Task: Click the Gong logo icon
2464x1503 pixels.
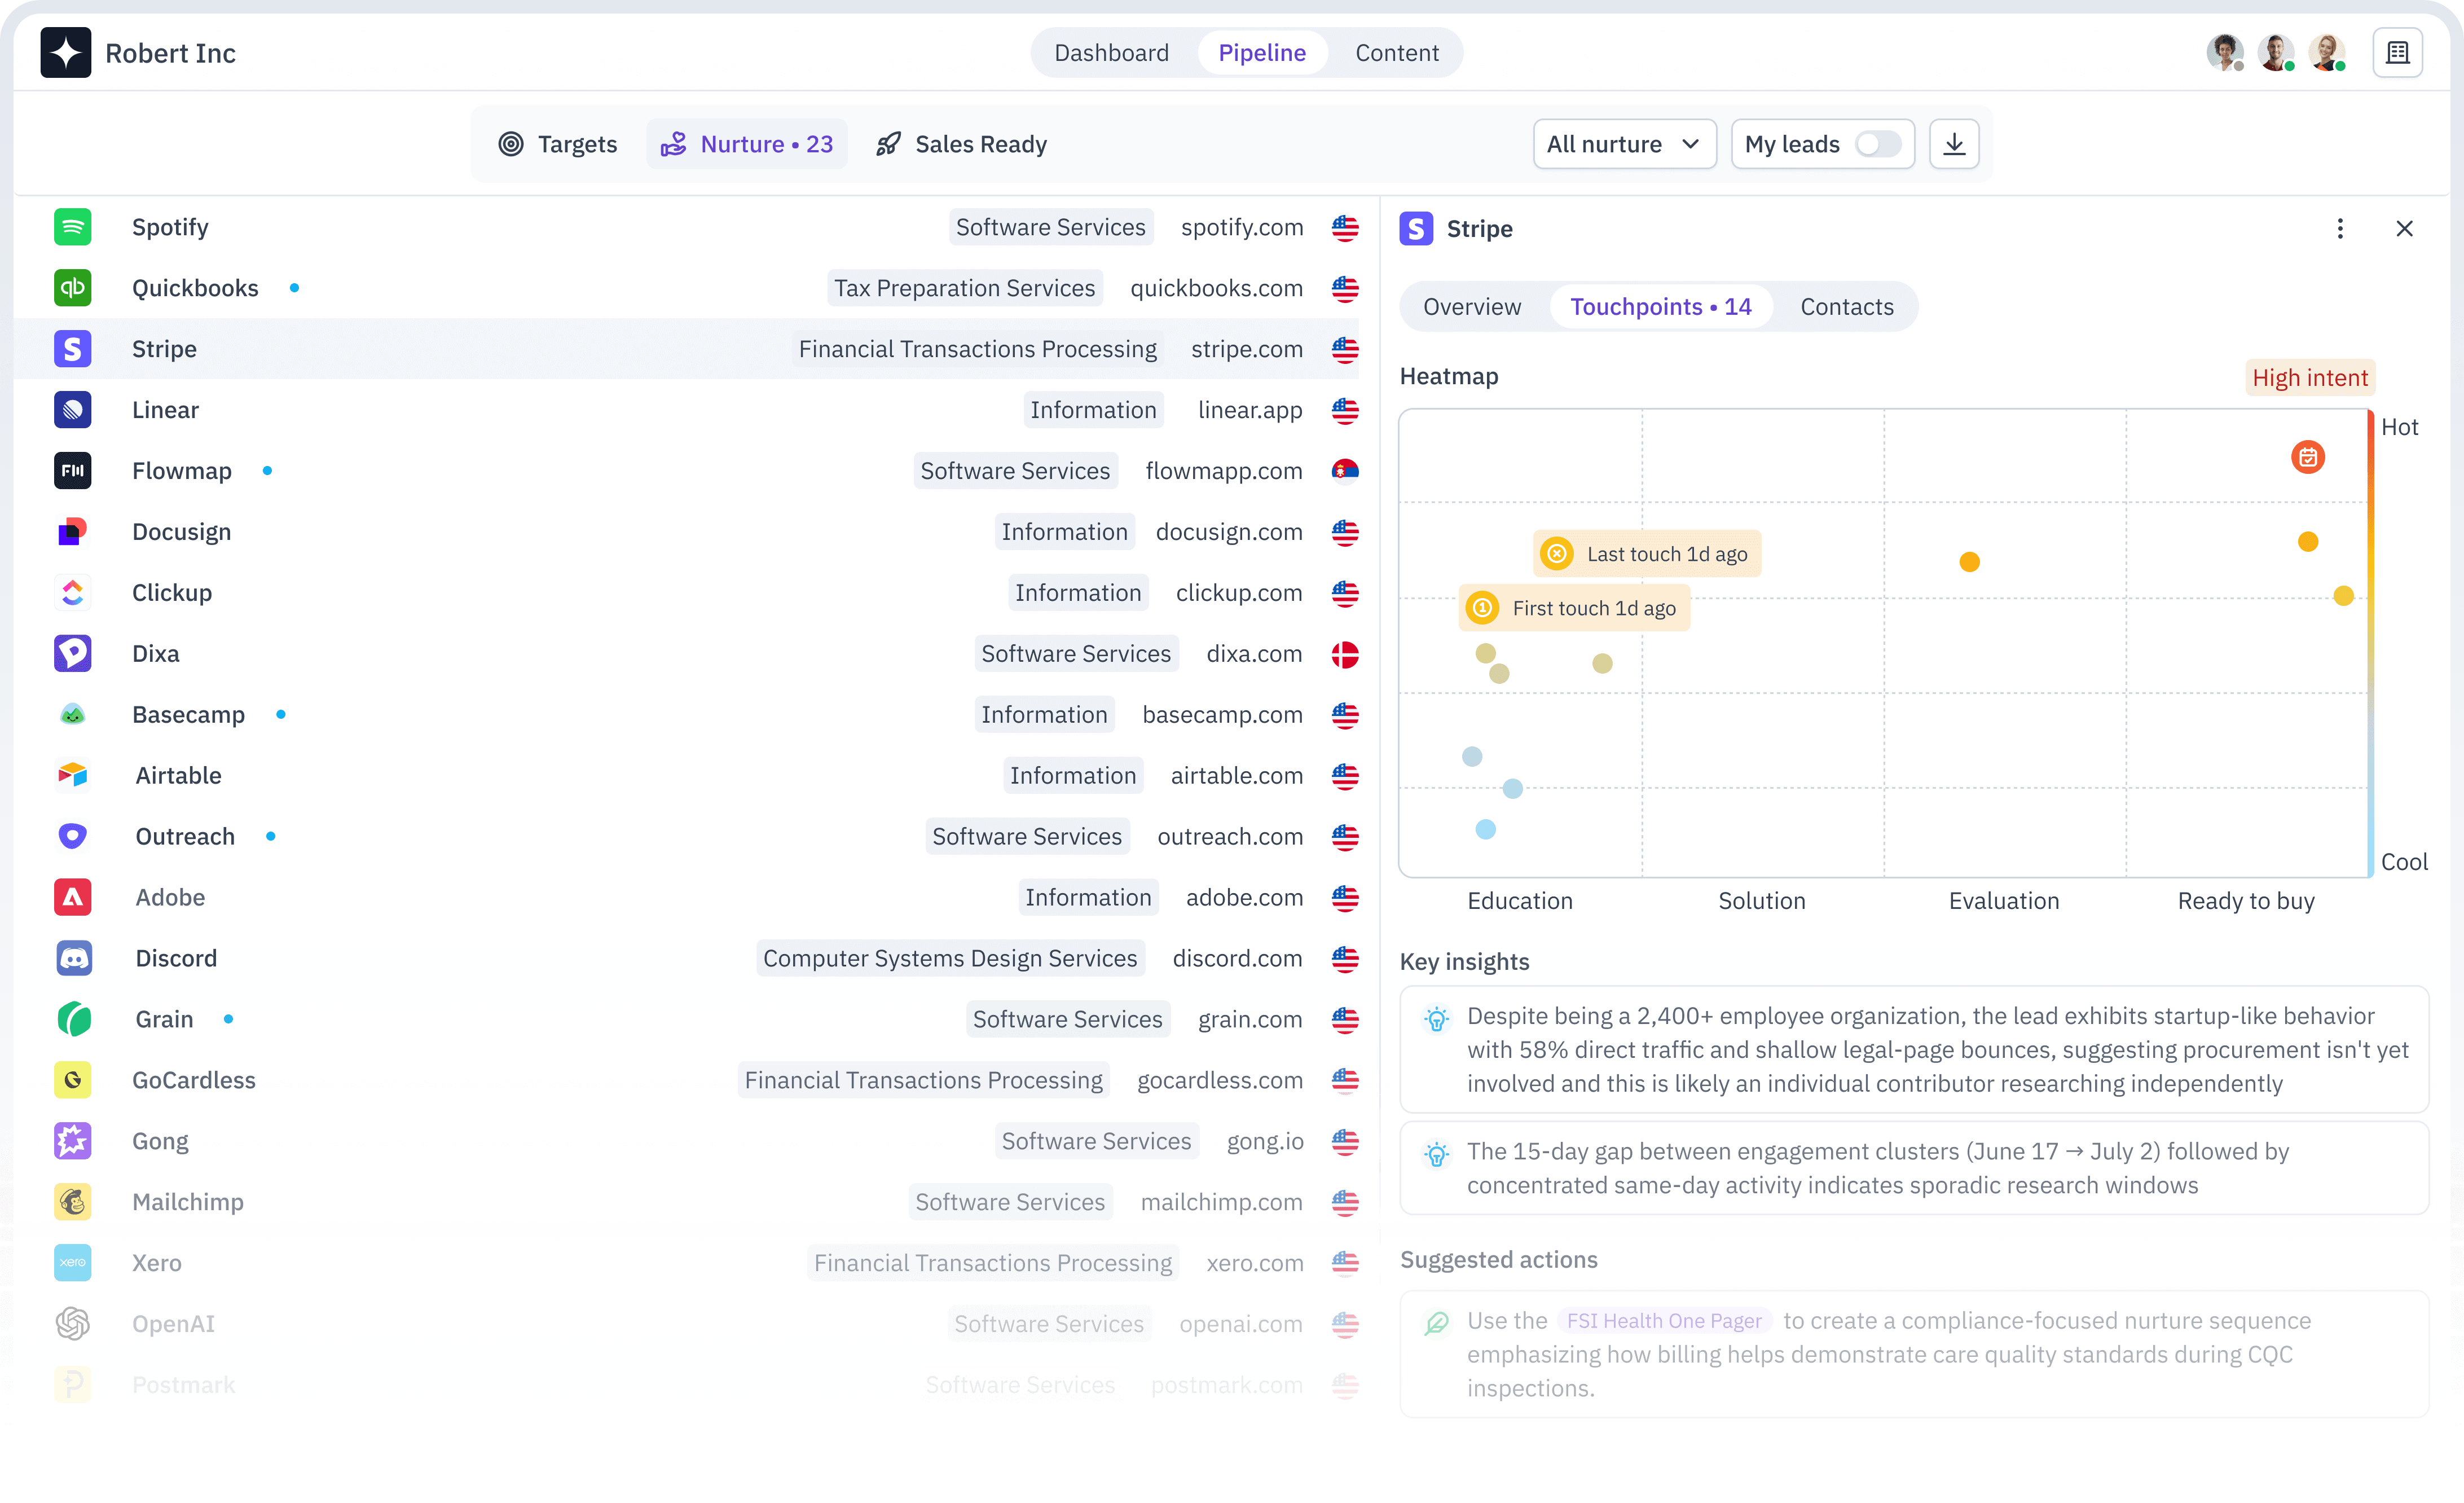Action: pyautogui.click(x=72, y=1142)
